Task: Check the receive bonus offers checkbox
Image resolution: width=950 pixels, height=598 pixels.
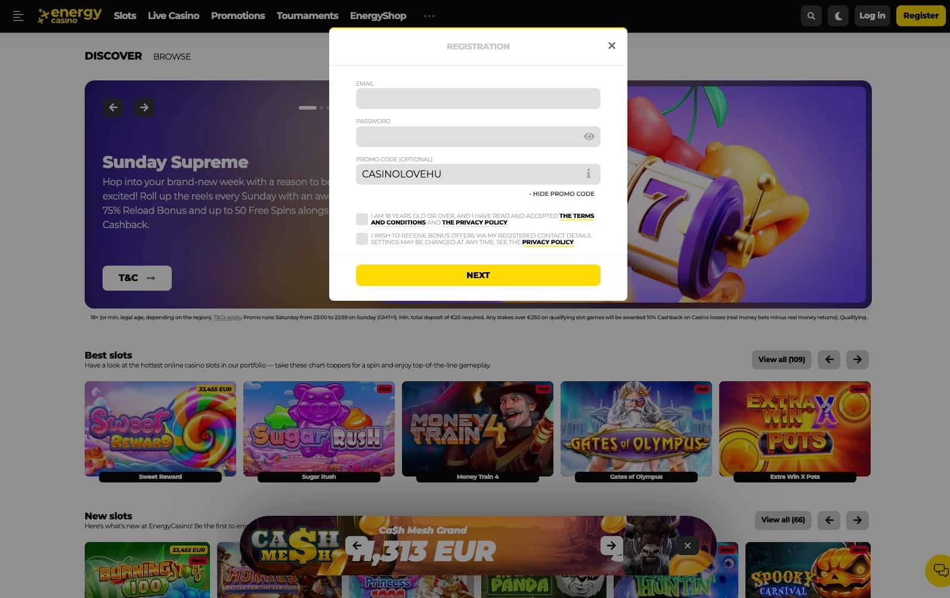Action: coord(362,239)
